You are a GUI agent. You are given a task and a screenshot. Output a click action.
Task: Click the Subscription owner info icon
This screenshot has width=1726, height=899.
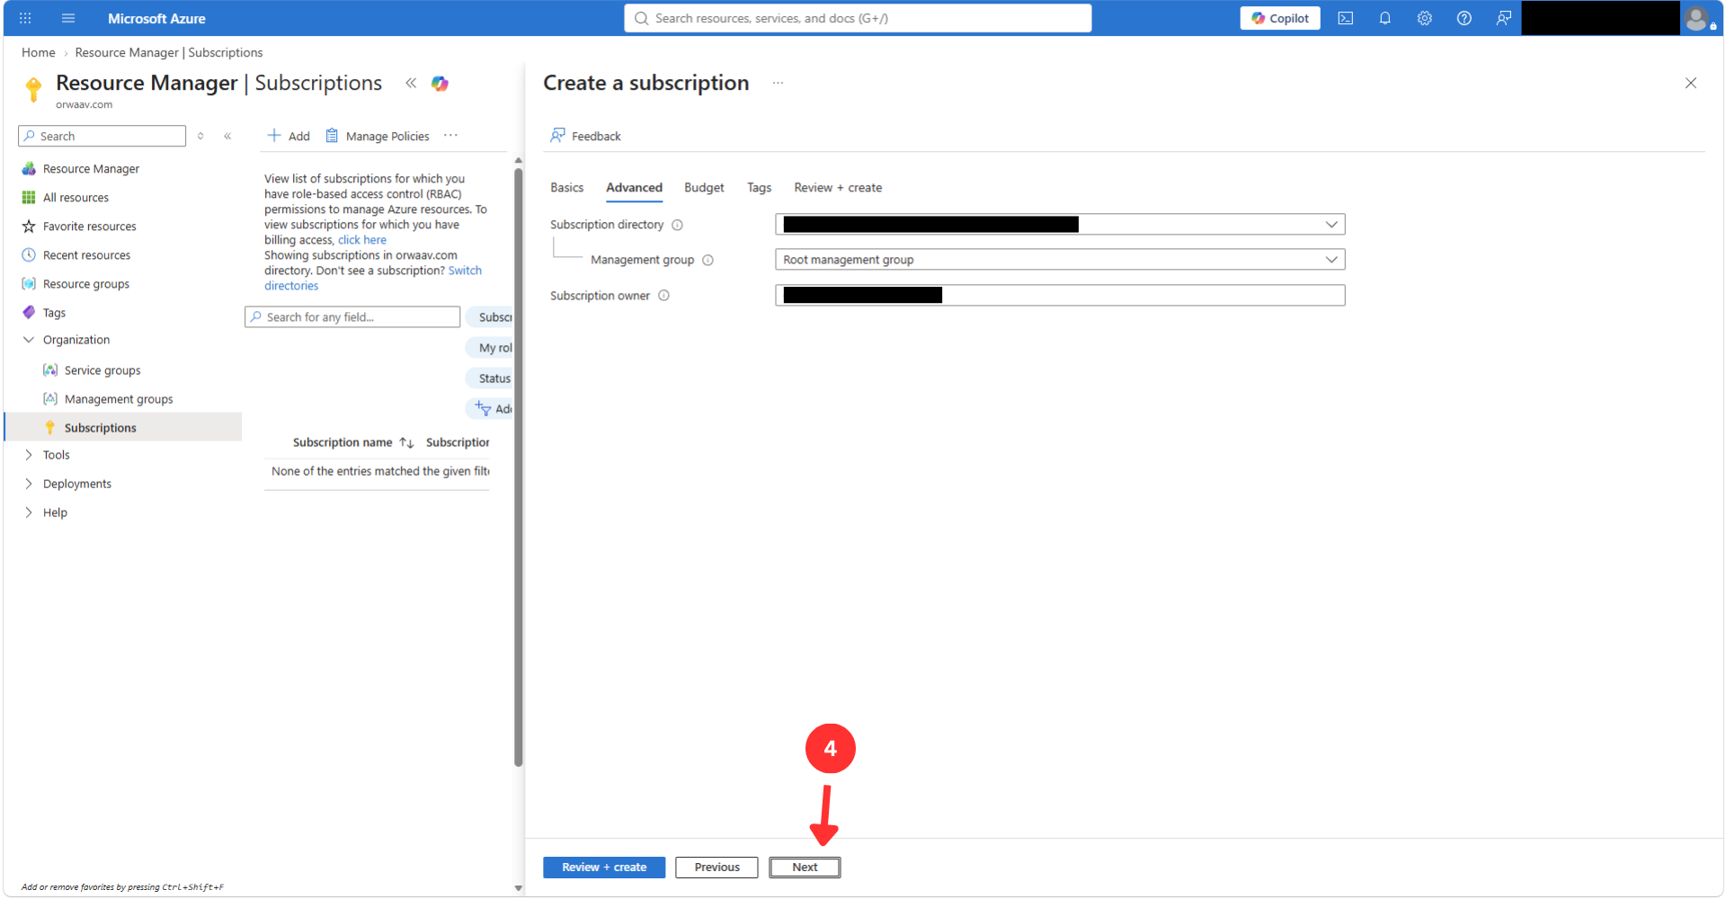664,296
